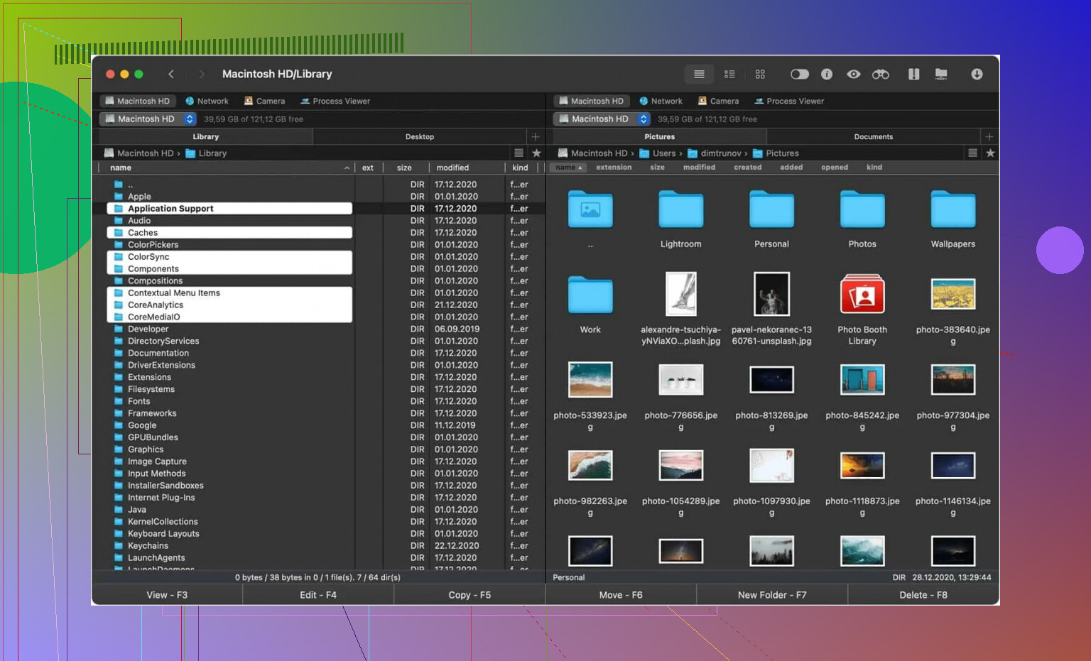
Task: Click the archive compress icon
Action: [x=913, y=75]
